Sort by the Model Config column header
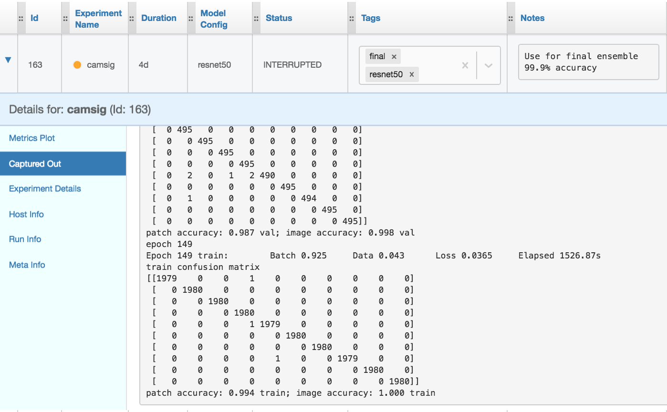The height and width of the screenshot is (412, 667). 214,19
